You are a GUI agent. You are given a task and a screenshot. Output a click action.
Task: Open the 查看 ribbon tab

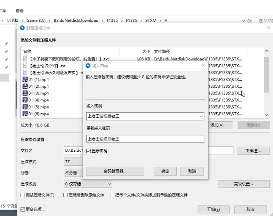19,11
